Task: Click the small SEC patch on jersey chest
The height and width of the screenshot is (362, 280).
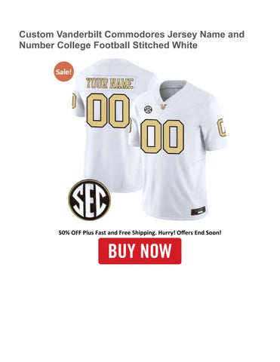Action: pyautogui.click(x=148, y=109)
